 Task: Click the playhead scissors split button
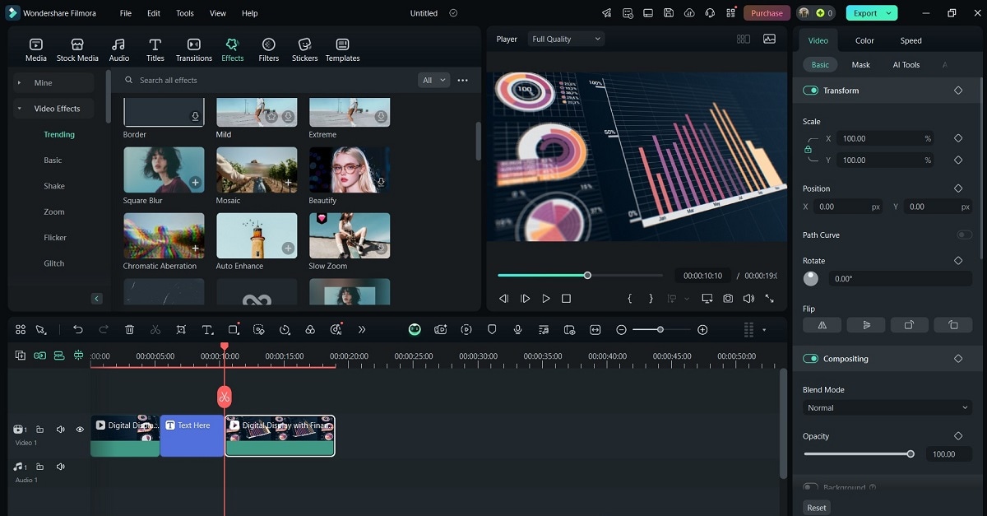225,397
